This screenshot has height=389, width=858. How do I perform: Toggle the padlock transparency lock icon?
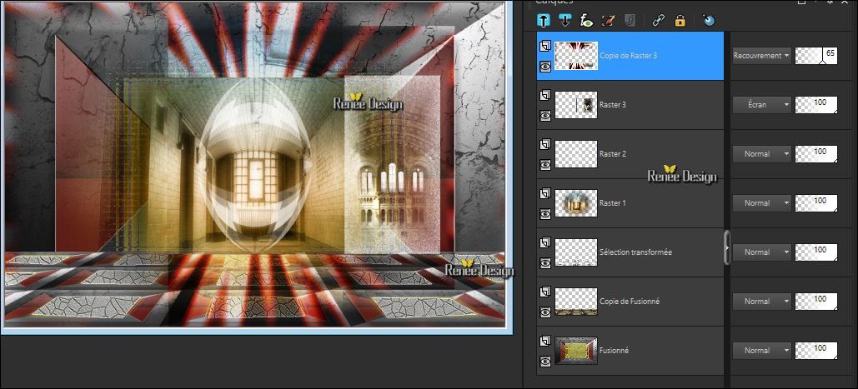tap(680, 21)
